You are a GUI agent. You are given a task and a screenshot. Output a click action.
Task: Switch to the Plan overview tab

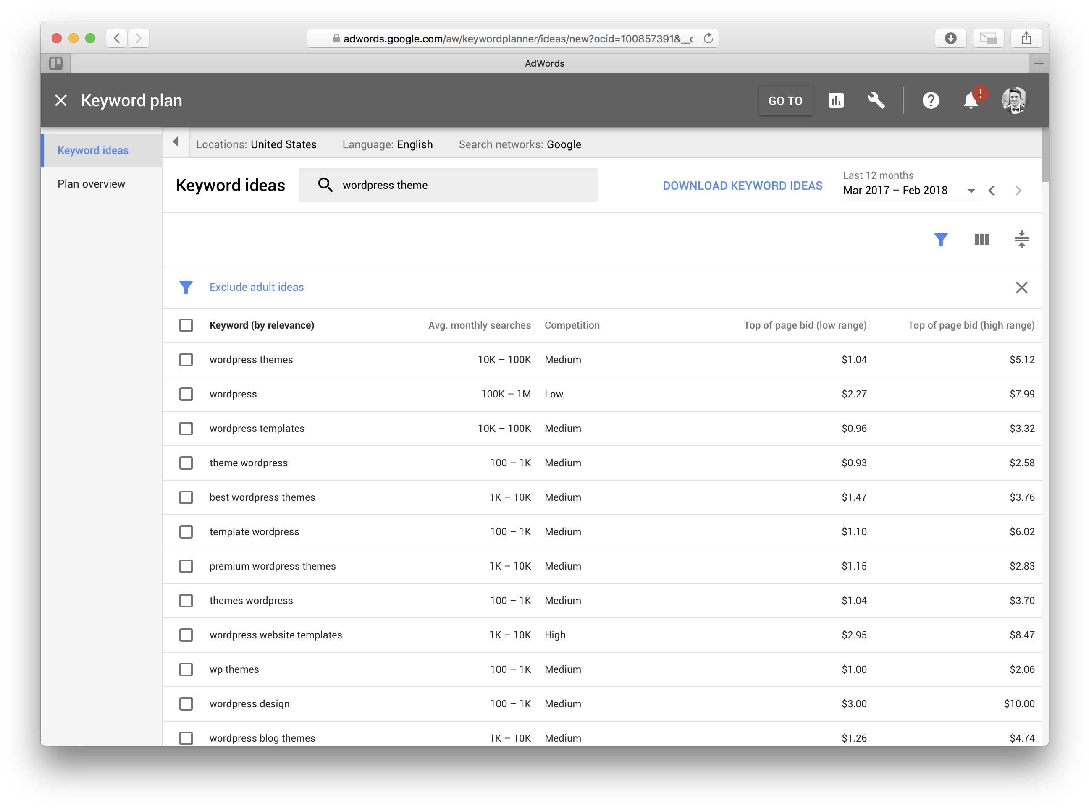pyautogui.click(x=92, y=184)
